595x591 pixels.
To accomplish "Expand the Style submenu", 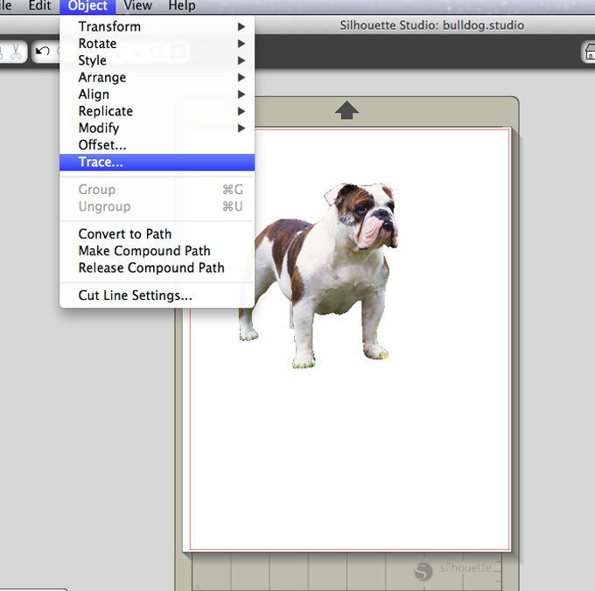I will [x=157, y=60].
